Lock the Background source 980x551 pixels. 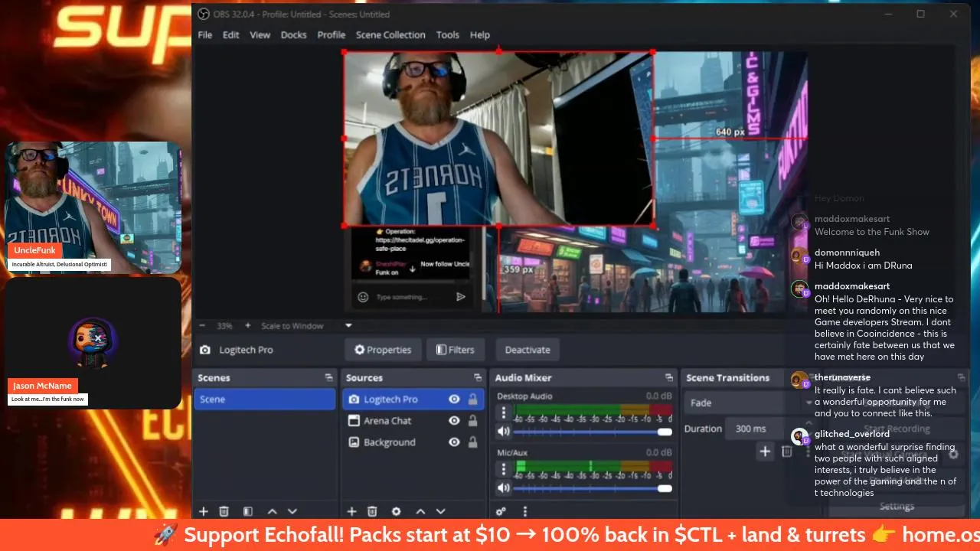point(472,442)
